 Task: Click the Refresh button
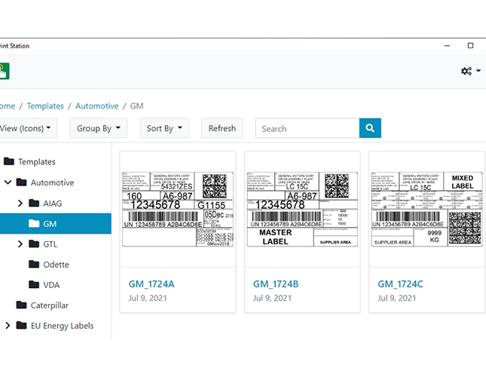pos(222,128)
